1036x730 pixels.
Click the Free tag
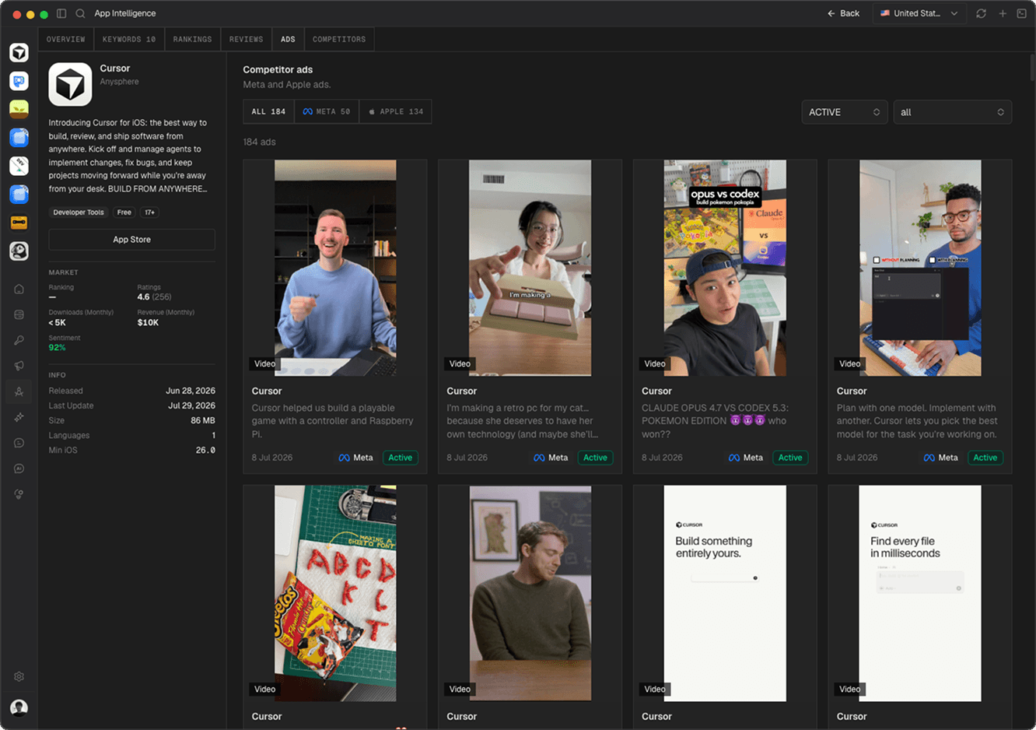pos(124,212)
